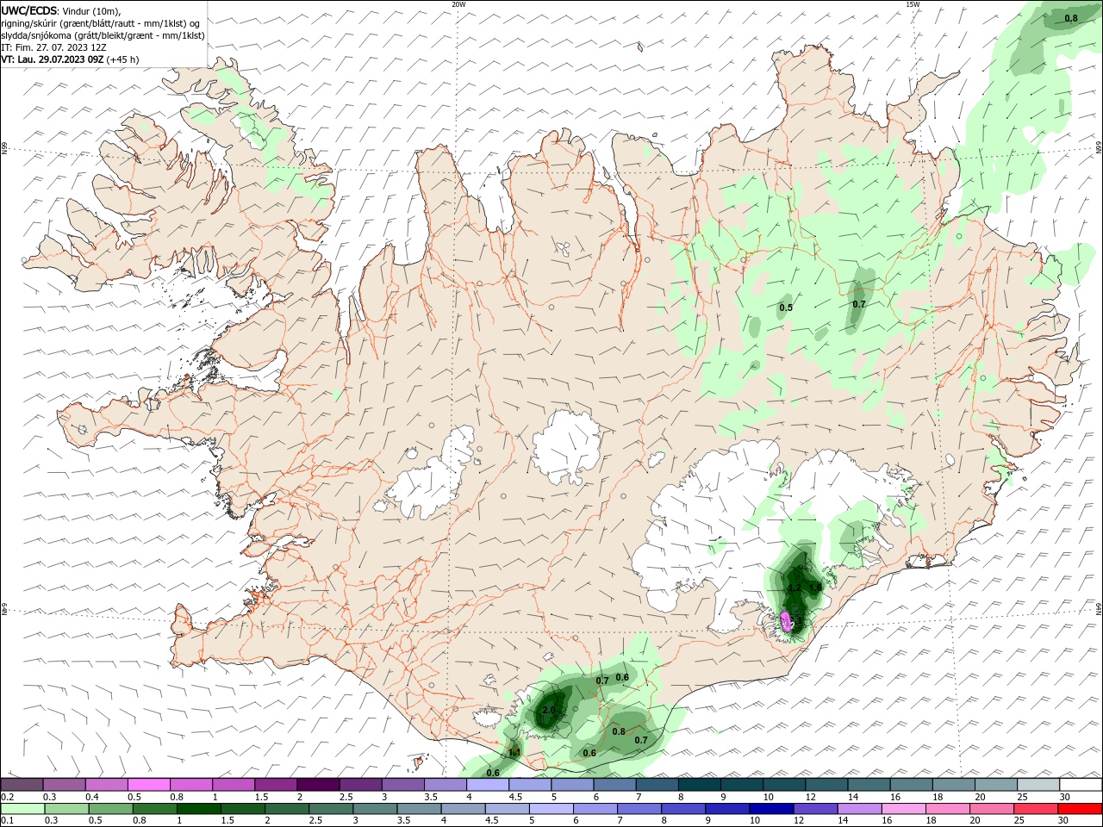The image size is (1103, 827).
Task: Click the 'VT: Lau. 29.07.2023 09Z (+45 h)' line
Action: pyautogui.click(x=70, y=59)
